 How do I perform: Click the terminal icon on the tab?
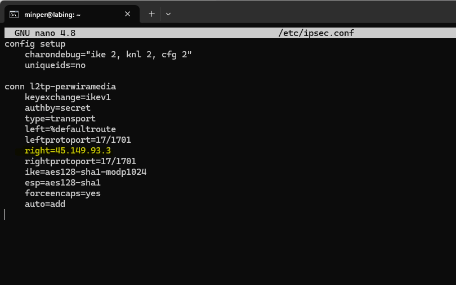[x=14, y=14]
